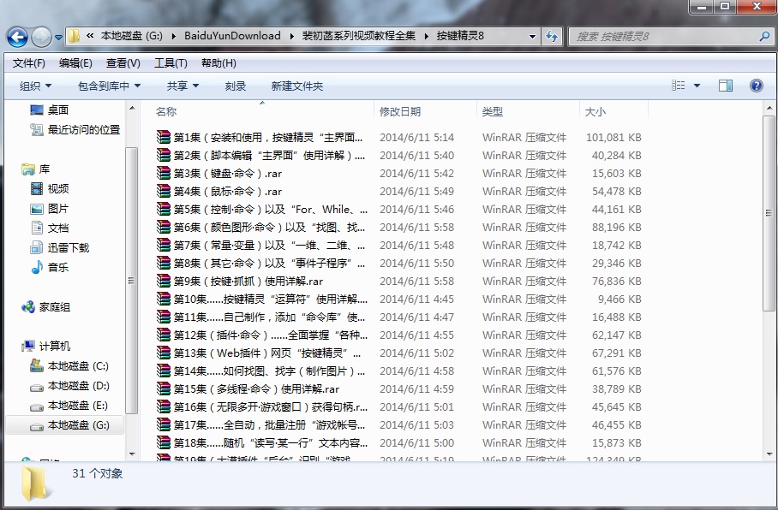Open the 工具(T) menu
This screenshot has width=778, height=510.
pyautogui.click(x=171, y=63)
